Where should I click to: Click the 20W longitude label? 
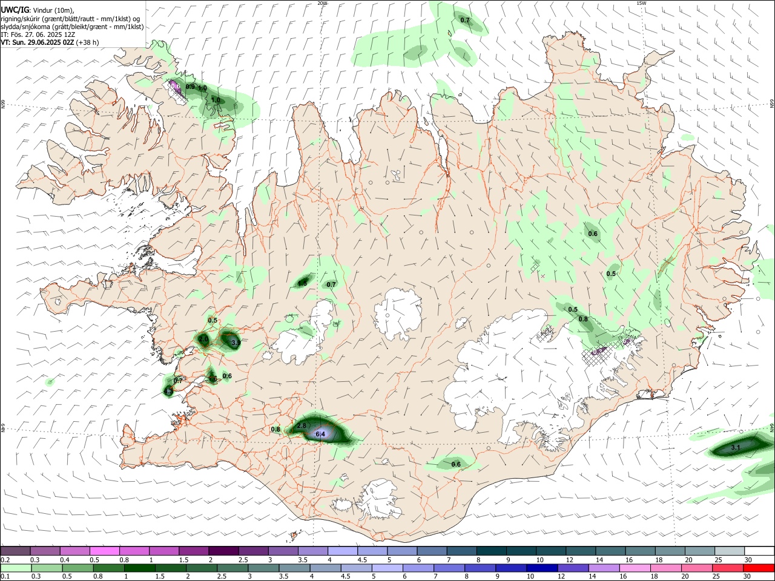322,3
